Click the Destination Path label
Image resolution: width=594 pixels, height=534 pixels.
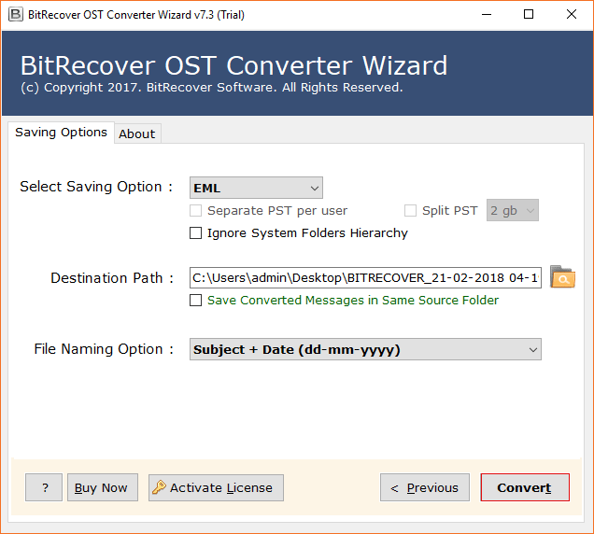pyautogui.click(x=112, y=278)
